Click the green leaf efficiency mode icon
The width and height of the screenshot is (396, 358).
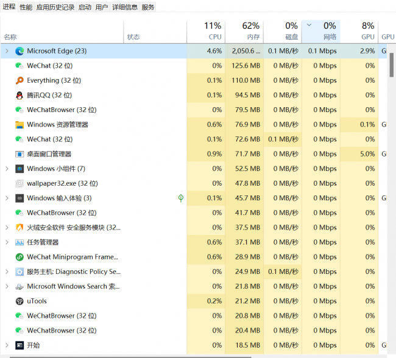coord(181,198)
